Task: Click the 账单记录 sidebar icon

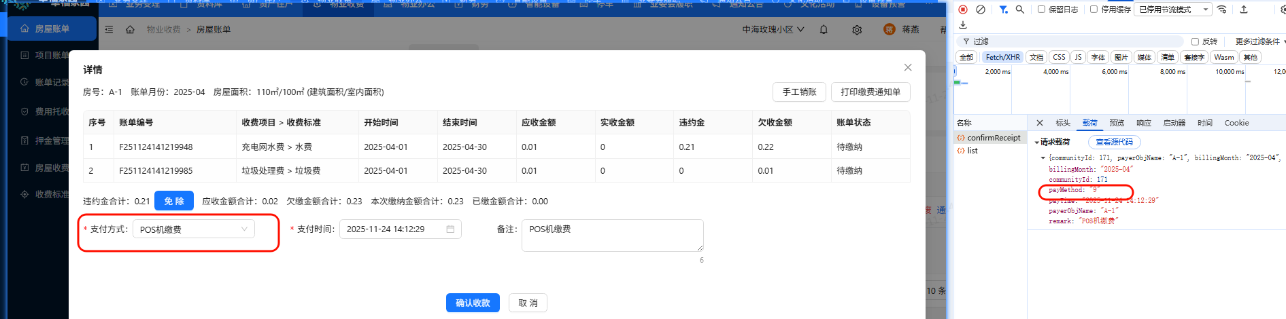Action: (x=24, y=82)
